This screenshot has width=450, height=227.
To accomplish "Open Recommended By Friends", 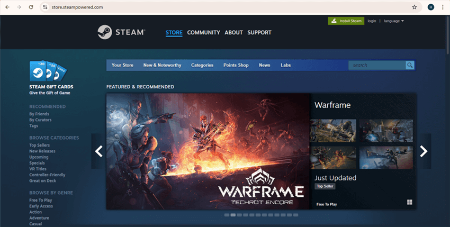I will pyautogui.click(x=39, y=114).
